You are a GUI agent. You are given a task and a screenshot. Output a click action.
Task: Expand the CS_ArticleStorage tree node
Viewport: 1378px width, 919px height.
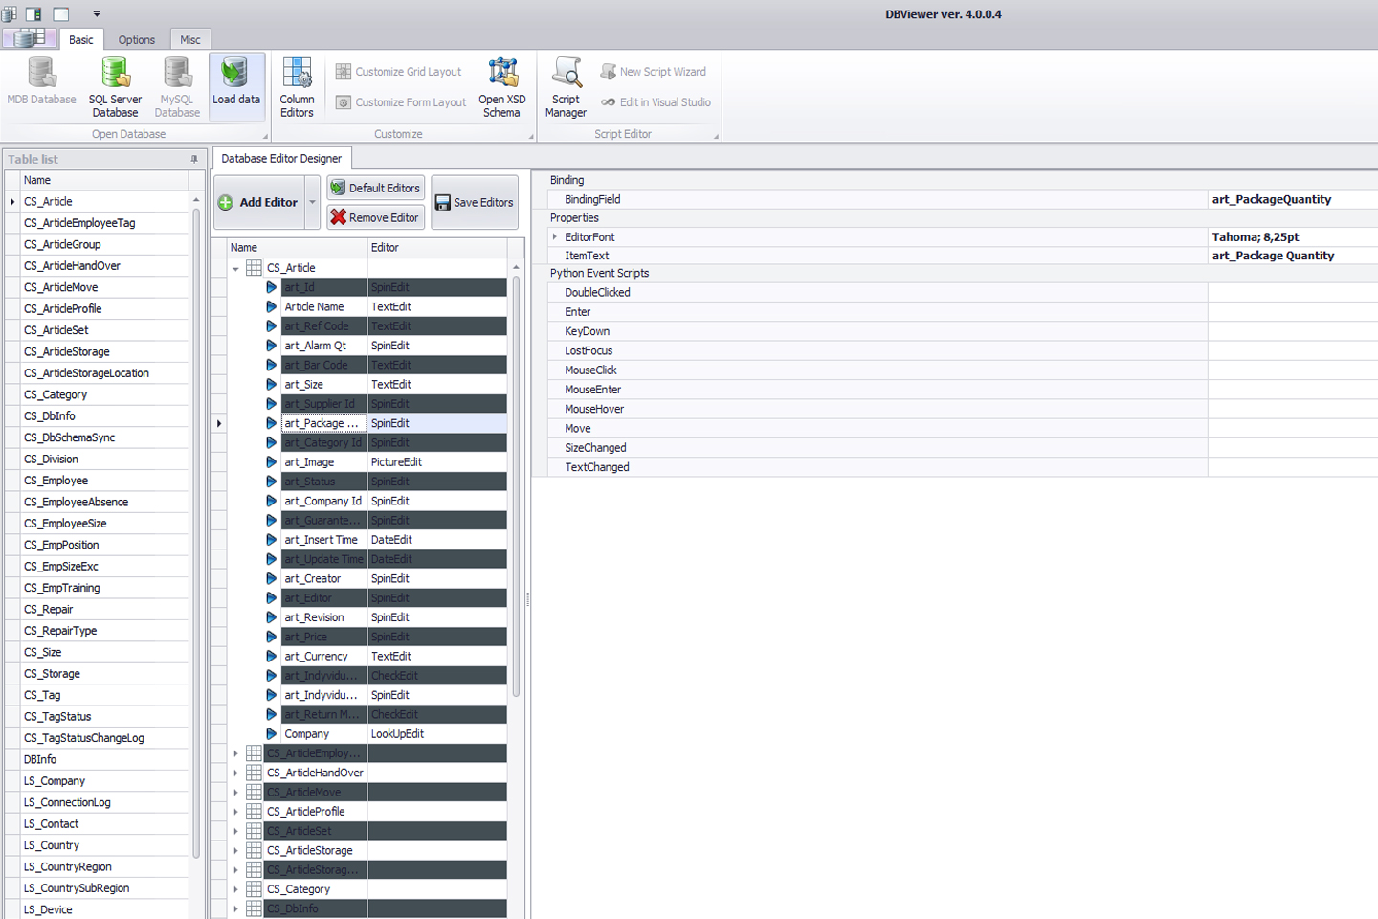point(235,850)
